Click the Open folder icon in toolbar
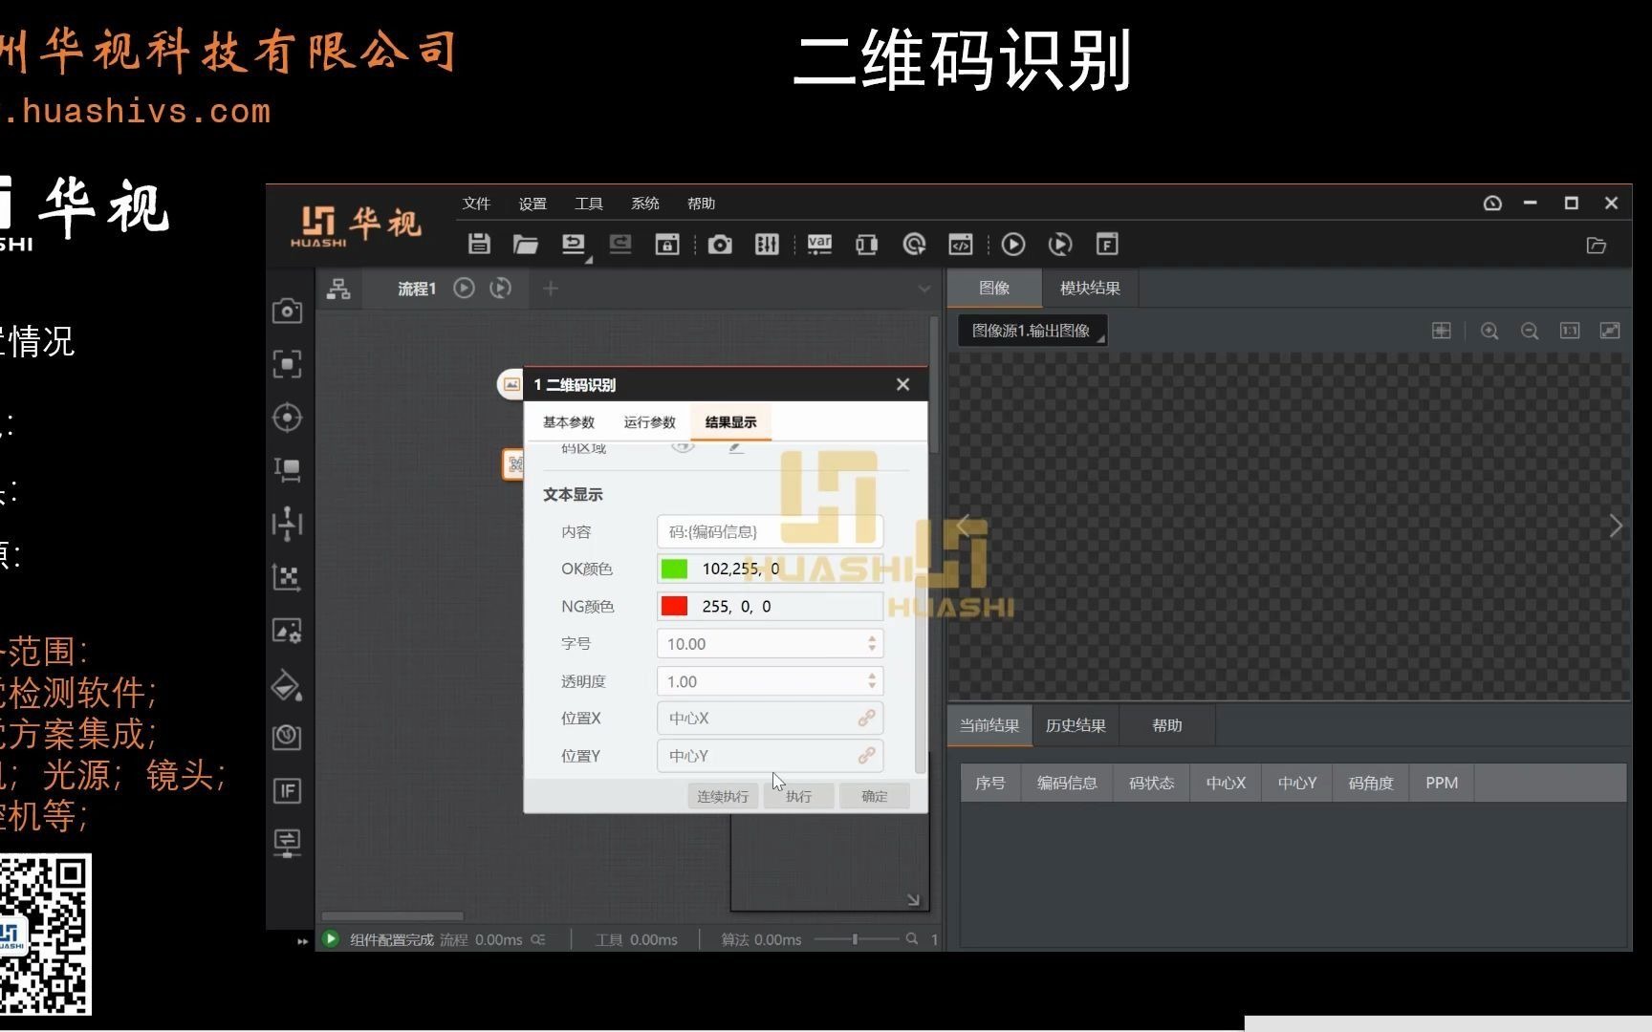Screen dimensions: 1652x1032 click(525, 245)
